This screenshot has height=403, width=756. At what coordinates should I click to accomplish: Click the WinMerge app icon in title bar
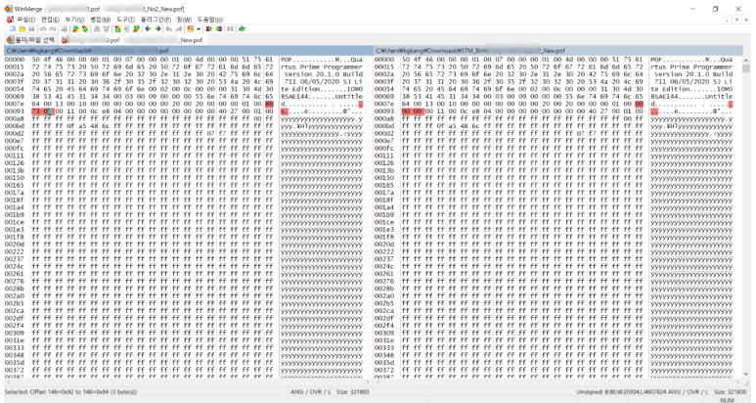tap(8, 9)
